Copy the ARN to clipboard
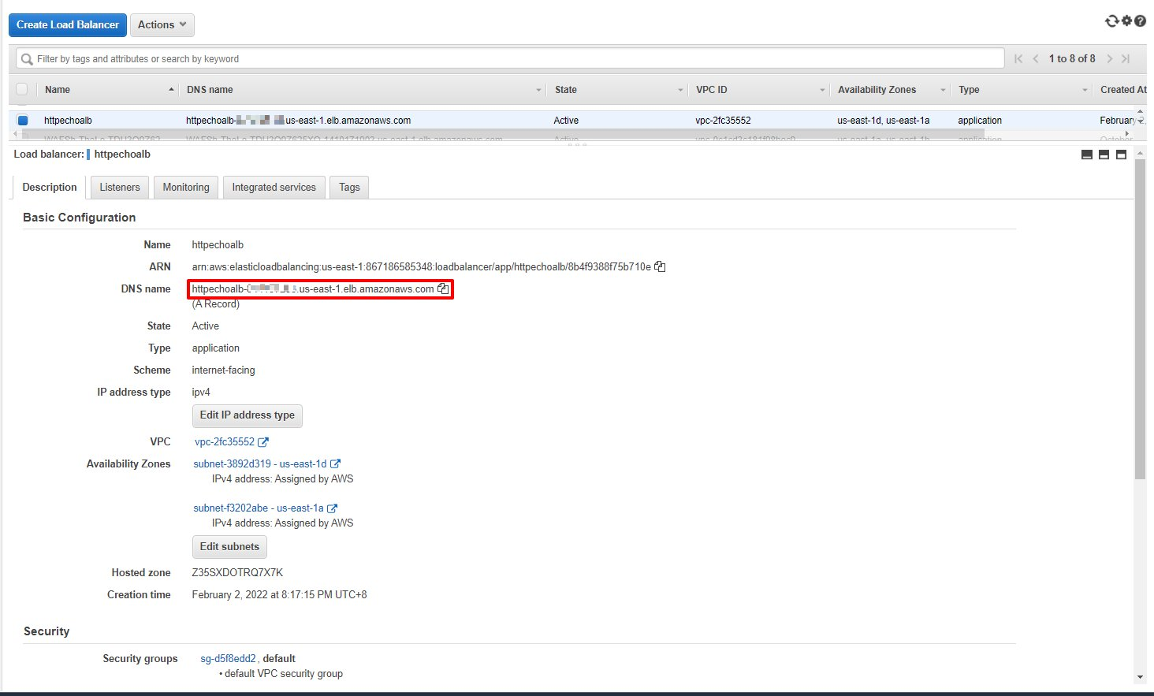Screen dimensions: 1154x696 point(660,266)
